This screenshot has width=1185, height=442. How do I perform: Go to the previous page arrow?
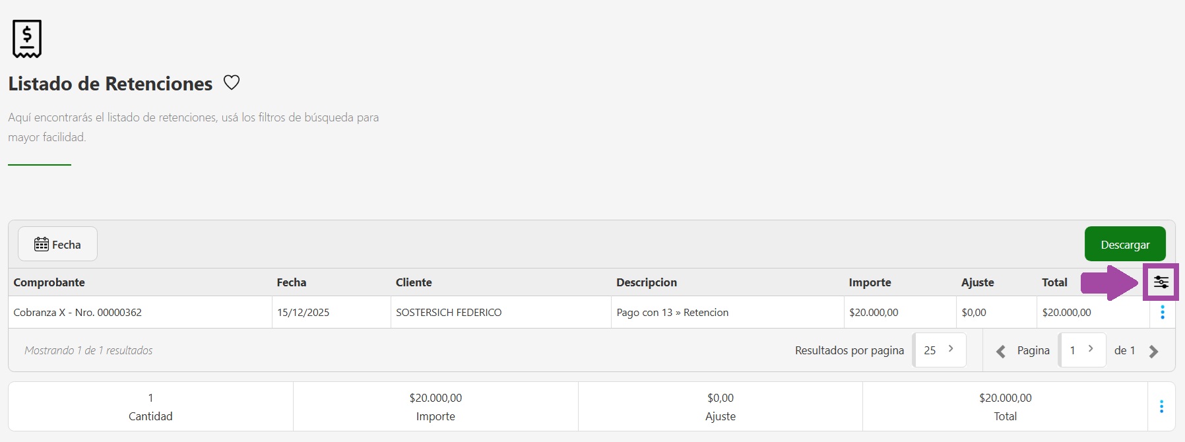point(1000,352)
